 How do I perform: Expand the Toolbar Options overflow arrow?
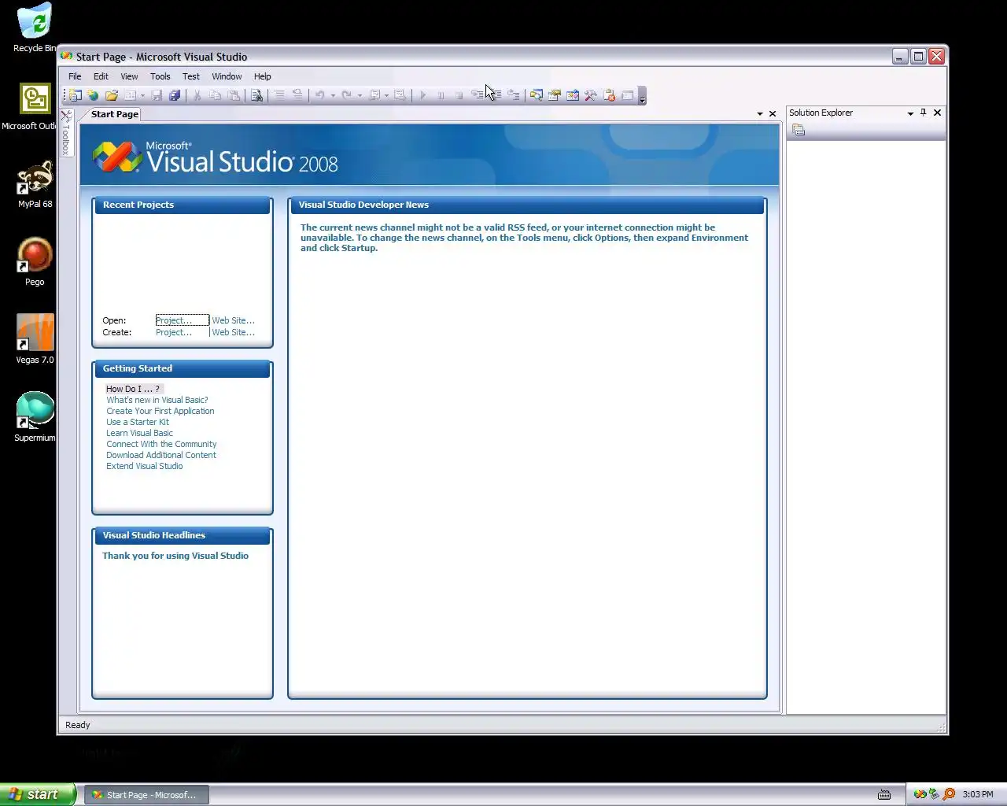tap(643, 97)
